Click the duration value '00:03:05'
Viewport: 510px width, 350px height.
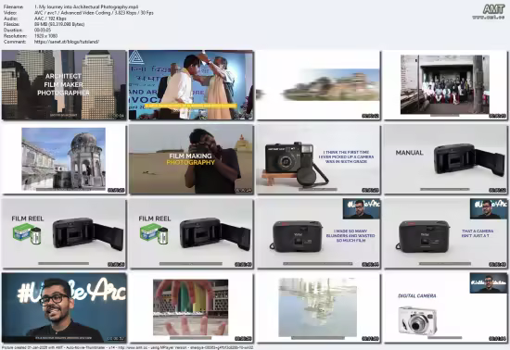click(x=43, y=31)
